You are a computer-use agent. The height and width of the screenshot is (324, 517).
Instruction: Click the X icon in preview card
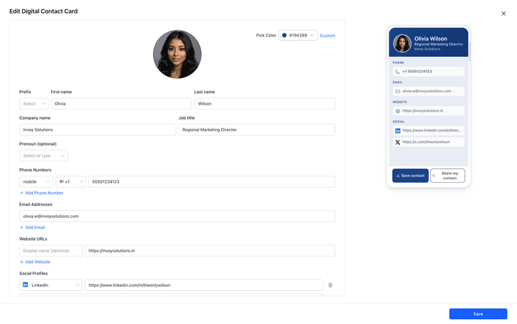[398, 142]
